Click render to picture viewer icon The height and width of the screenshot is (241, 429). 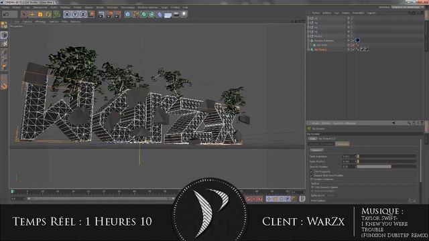[110, 14]
